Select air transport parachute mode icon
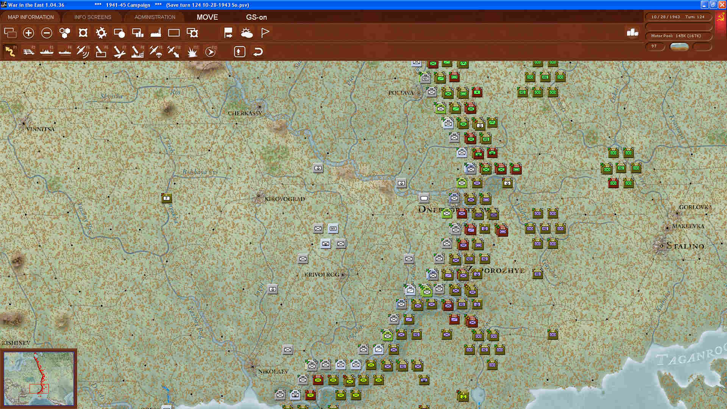Image resolution: width=727 pixels, height=409 pixels. pyautogui.click(x=156, y=52)
